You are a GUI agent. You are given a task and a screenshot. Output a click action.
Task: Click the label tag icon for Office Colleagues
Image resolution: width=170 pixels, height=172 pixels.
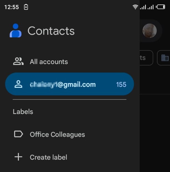(19, 134)
